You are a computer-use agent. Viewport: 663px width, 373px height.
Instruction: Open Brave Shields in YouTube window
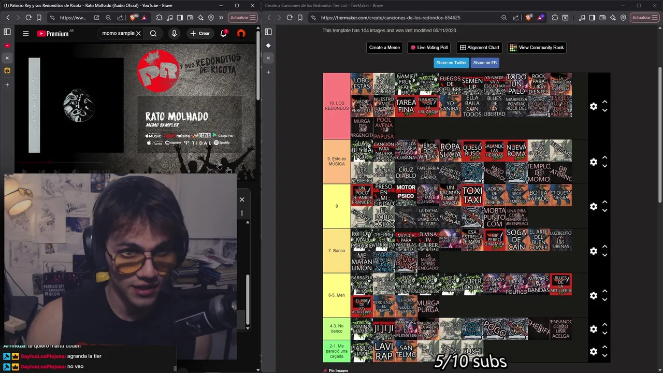tap(133, 18)
